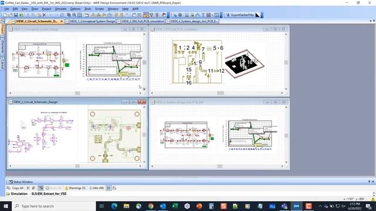
Task: Expand toolbar overflow after ExportGerberFiles
Action: pyautogui.click(x=262, y=15)
